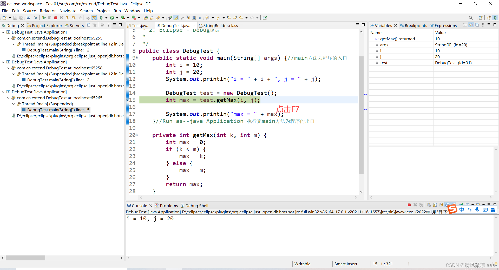
Task: Collapse the first DebugTest [Java Application] node
Action: [3, 32]
